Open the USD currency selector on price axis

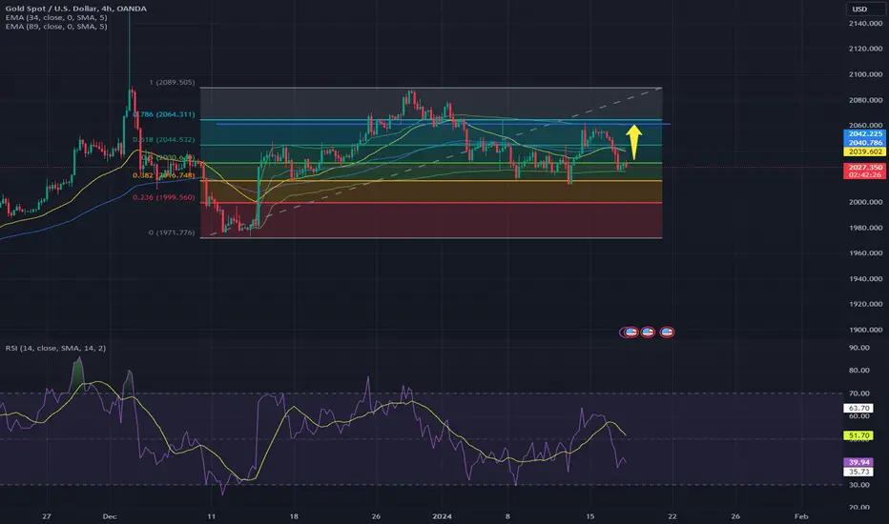coord(866,9)
